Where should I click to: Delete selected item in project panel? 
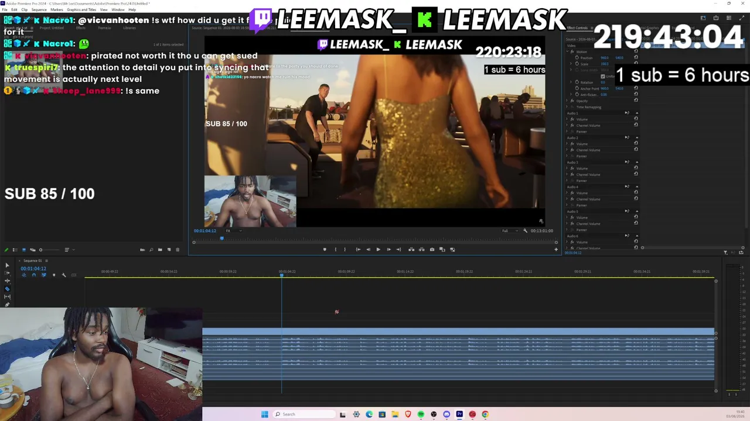(x=178, y=250)
